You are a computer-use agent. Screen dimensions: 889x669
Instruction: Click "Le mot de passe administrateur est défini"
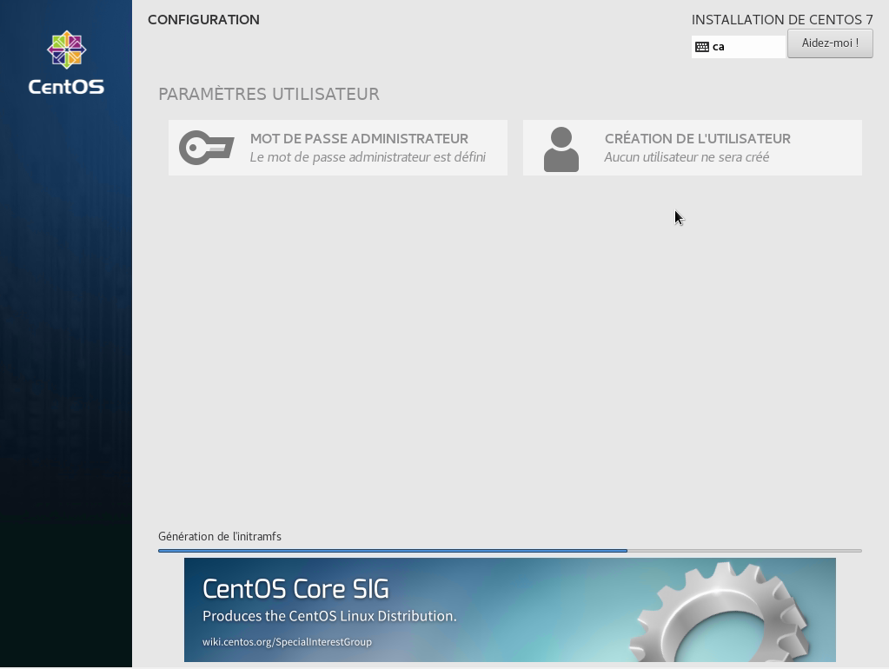click(x=368, y=157)
